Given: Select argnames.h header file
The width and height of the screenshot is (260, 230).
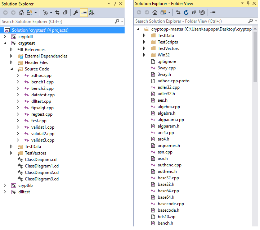Looking at the screenshot, I should pos(169,146).
